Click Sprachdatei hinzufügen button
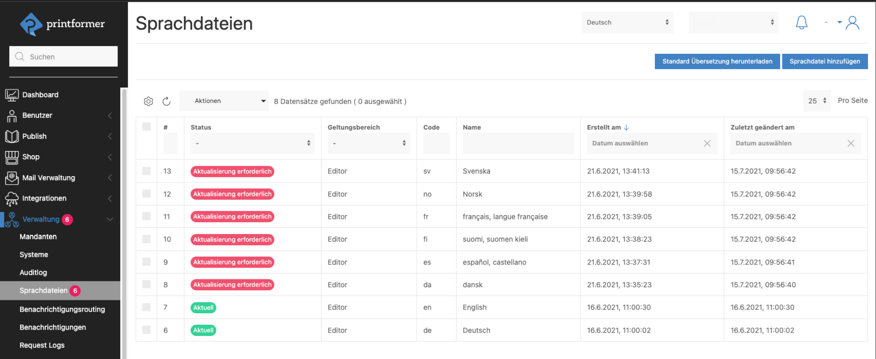The image size is (876, 359). 824,61
